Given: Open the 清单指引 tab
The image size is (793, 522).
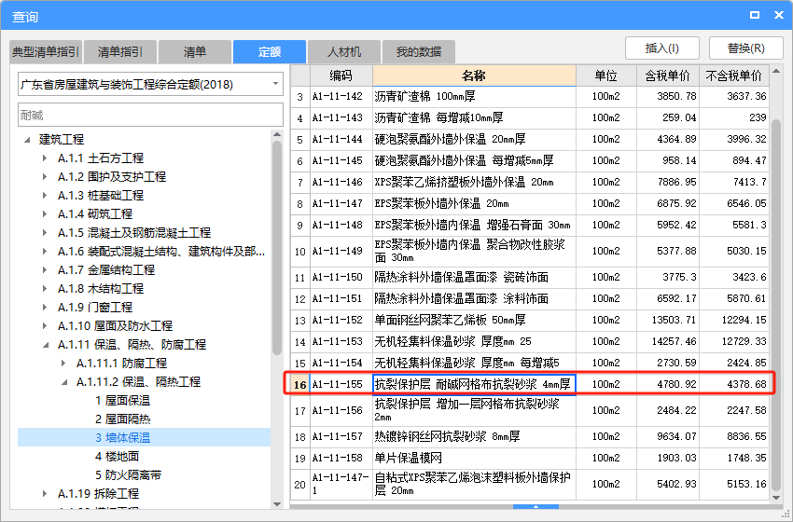Looking at the screenshot, I should coord(120,51).
